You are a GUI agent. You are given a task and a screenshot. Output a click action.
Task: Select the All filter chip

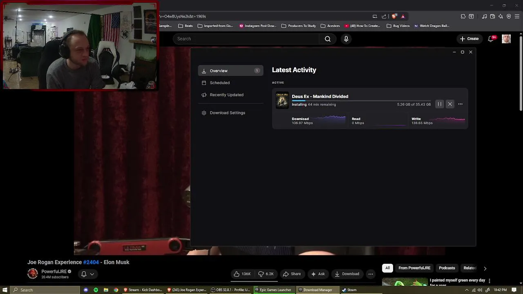(x=387, y=268)
